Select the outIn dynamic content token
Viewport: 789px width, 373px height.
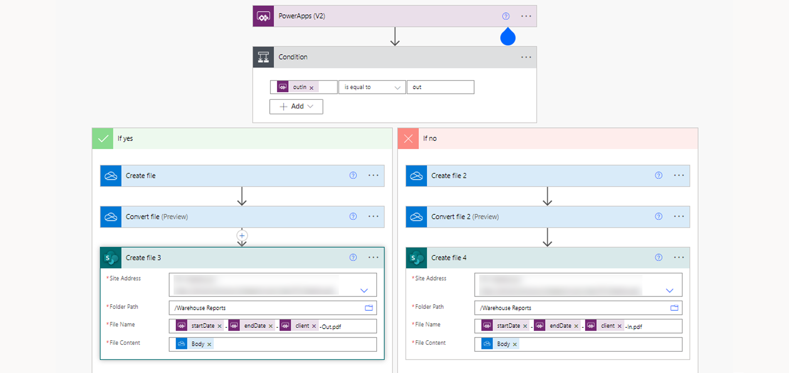[x=298, y=87]
